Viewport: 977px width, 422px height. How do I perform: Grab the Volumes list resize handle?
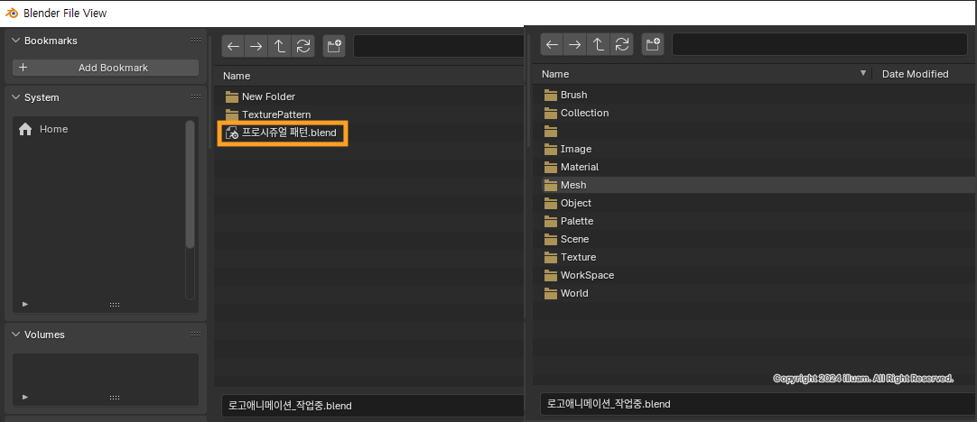(x=115, y=397)
